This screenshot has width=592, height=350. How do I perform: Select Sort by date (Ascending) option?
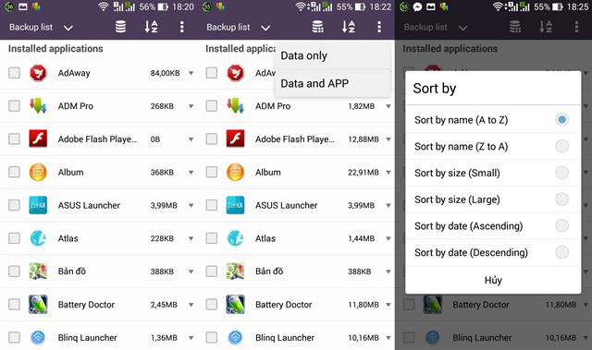493,226
